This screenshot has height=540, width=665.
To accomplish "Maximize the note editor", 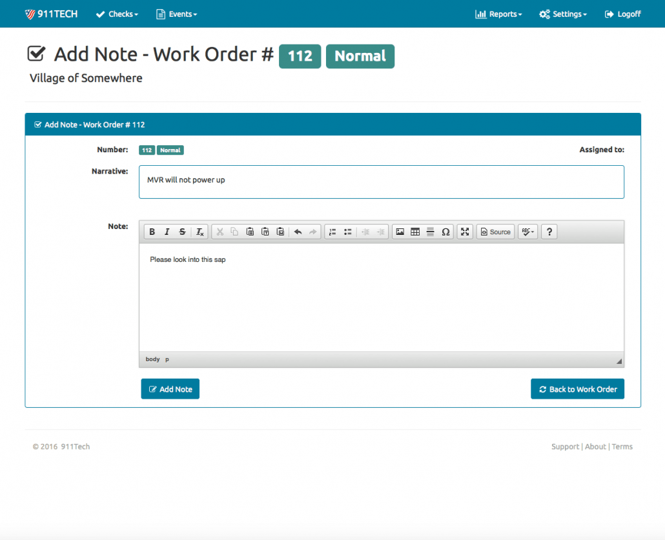I will point(465,232).
